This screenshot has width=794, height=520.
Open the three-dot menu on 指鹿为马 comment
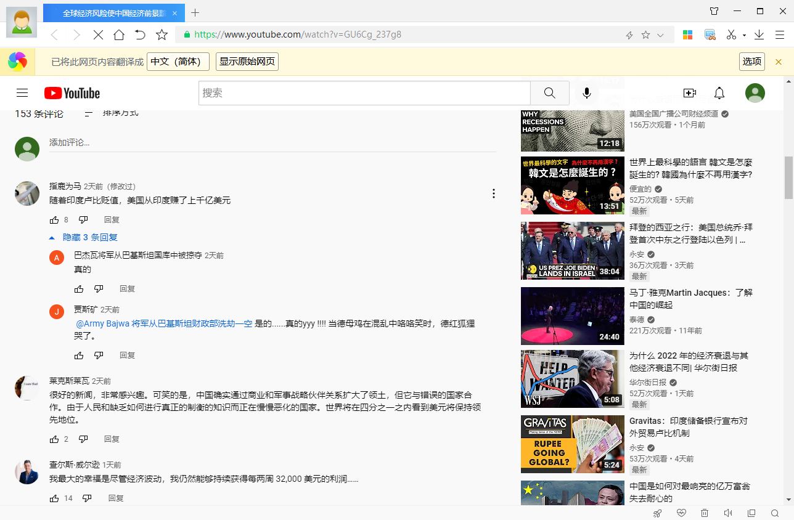(x=494, y=193)
